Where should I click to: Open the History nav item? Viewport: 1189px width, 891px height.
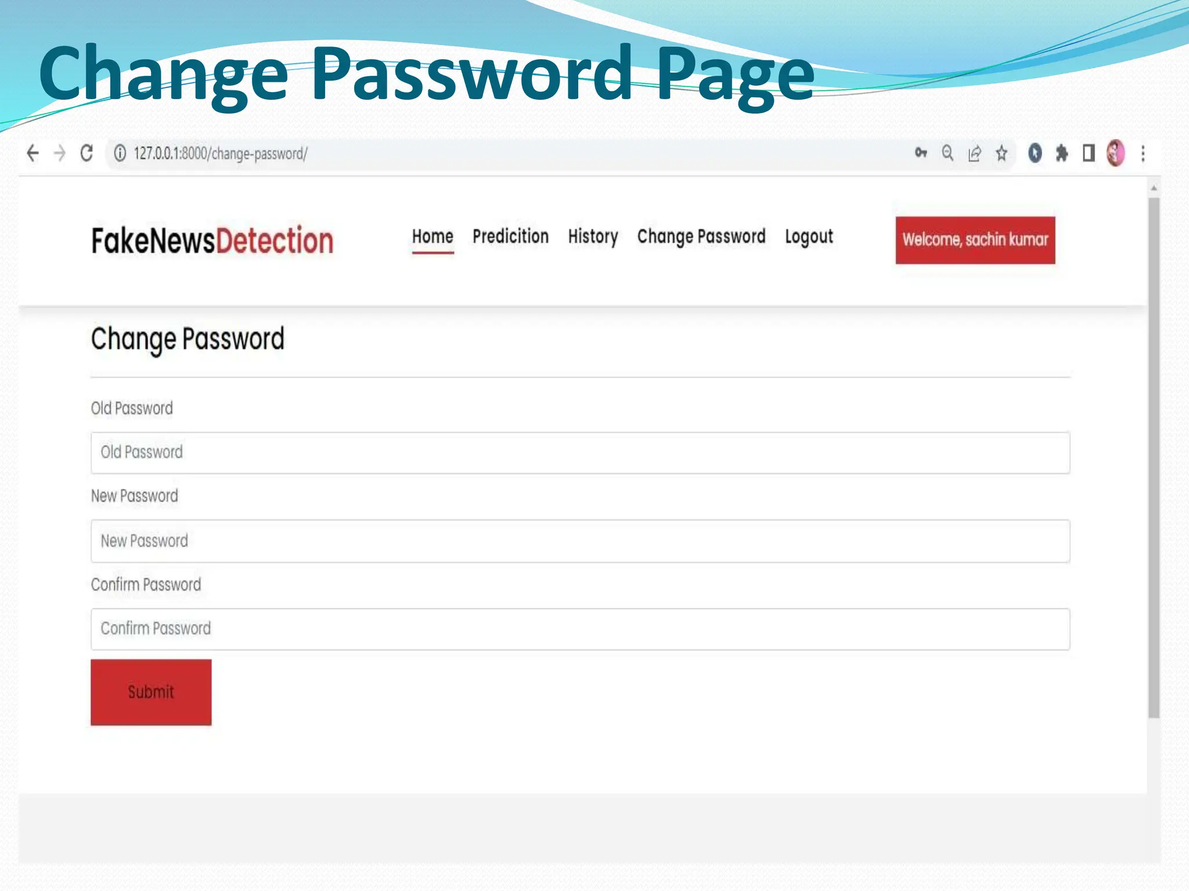point(593,237)
